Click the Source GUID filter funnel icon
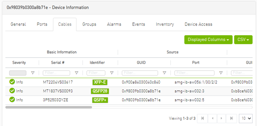 pyautogui.click(x=164, y=73)
